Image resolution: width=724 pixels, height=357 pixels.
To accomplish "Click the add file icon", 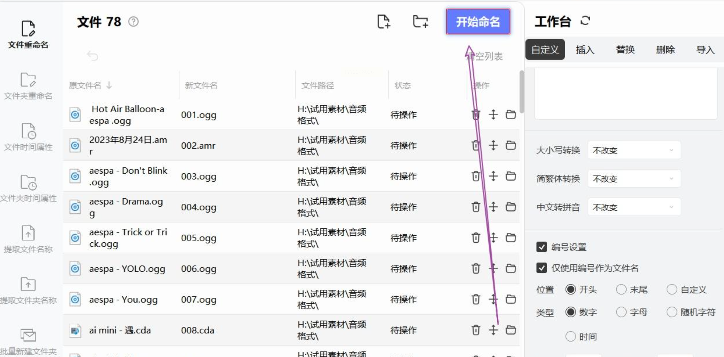I will (x=383, y=22).
